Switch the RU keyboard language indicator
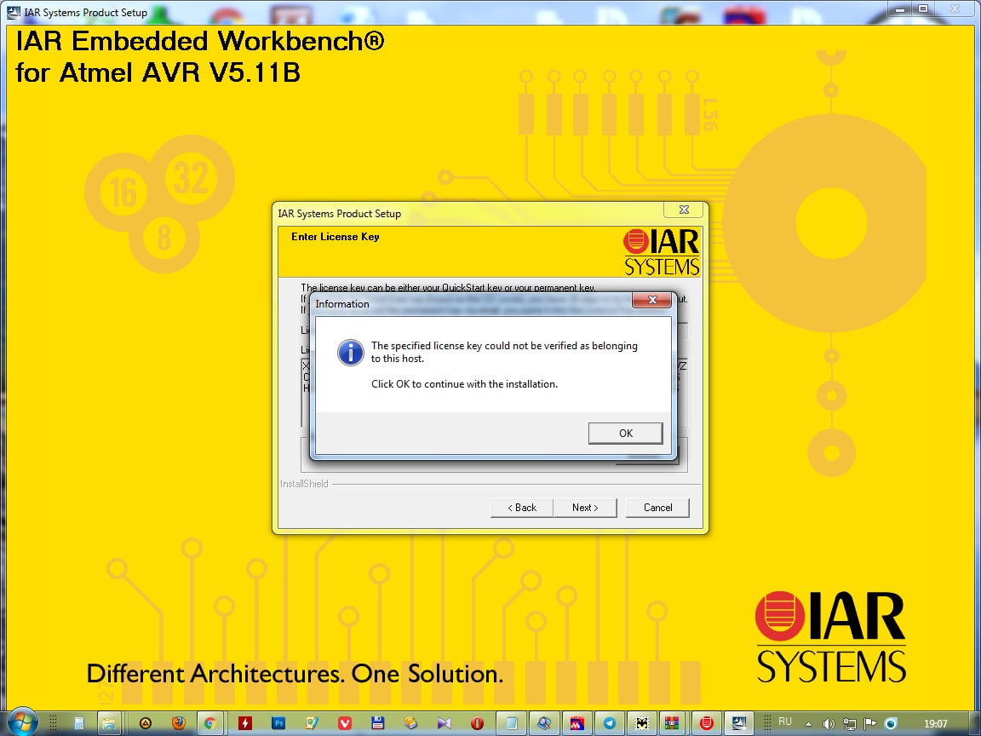This screenshot has width=981, height=736. pyautogui.click(x=784, y=722)
